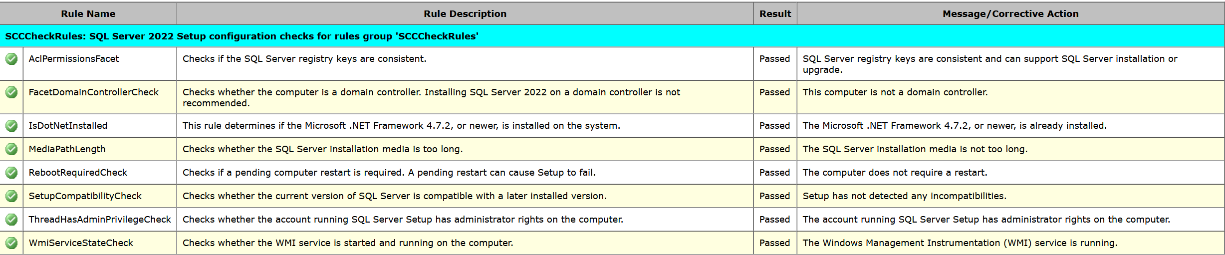Click the status icon next to ThreadHasAdminPrivilegeCheck
1225x255 pixels.
click(11, 220)
